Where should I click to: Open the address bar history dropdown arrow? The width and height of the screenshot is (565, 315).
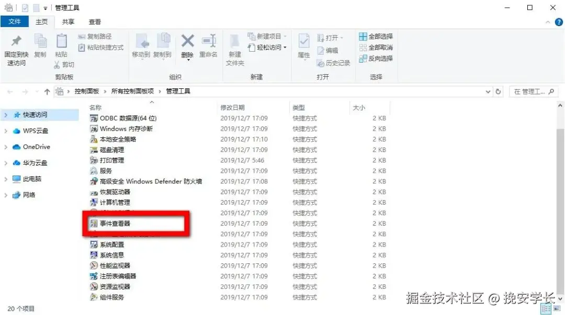(488, 91)
